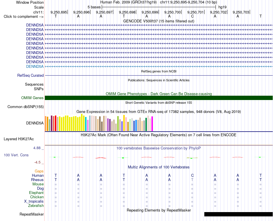Click the 'Sequences' track label

coord(34,84)
